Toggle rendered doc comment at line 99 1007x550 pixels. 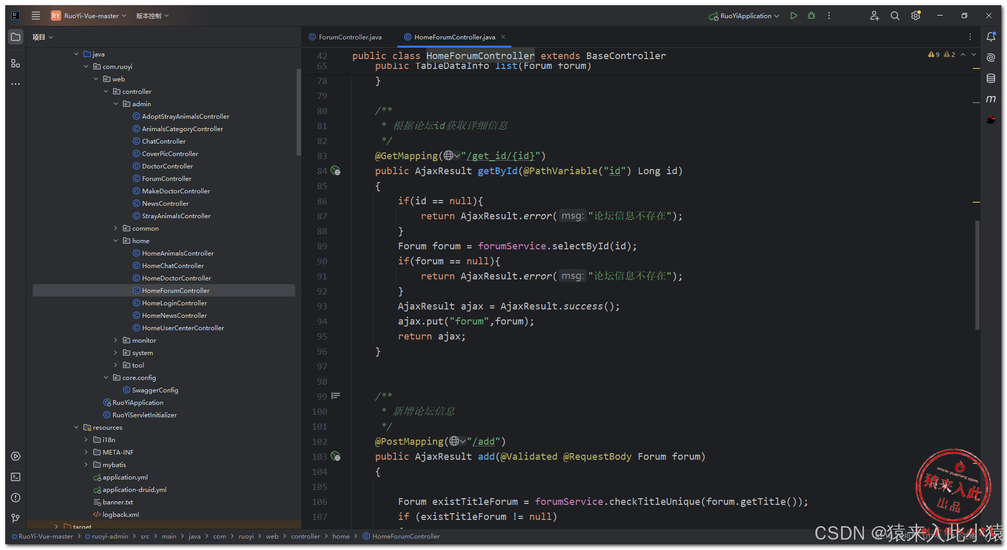point(336,396)
